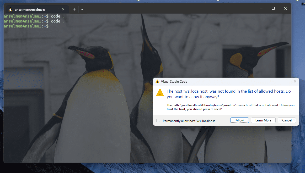This screenshot has width=305, height=173.
Task: Close the Windows Terminal window
Action: (x=285, y=8)
